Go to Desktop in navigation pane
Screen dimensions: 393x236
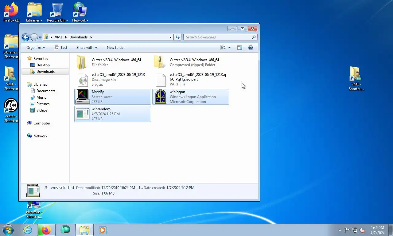43,65
